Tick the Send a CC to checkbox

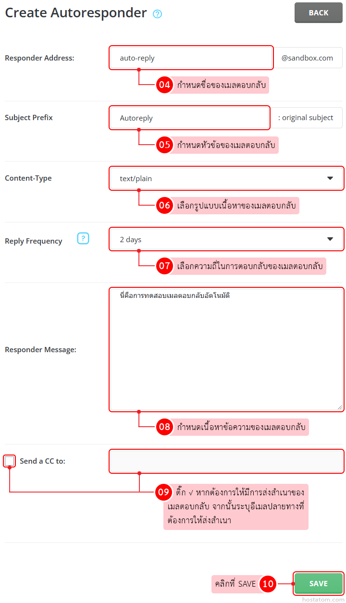coord(9,461)
